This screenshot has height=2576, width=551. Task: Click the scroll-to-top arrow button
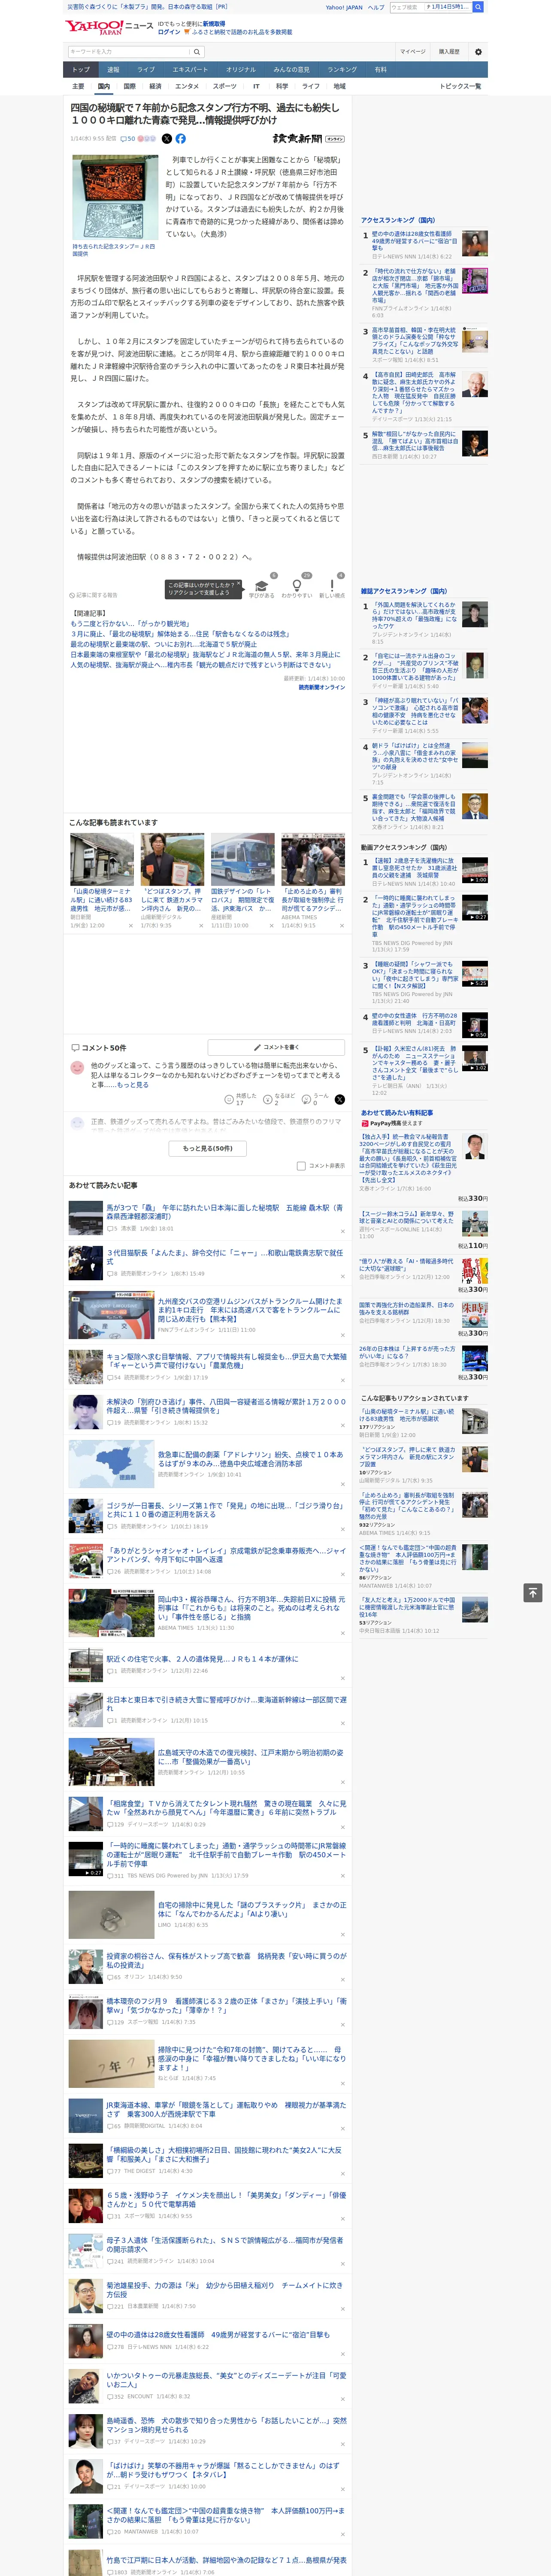click(533, 1592)
